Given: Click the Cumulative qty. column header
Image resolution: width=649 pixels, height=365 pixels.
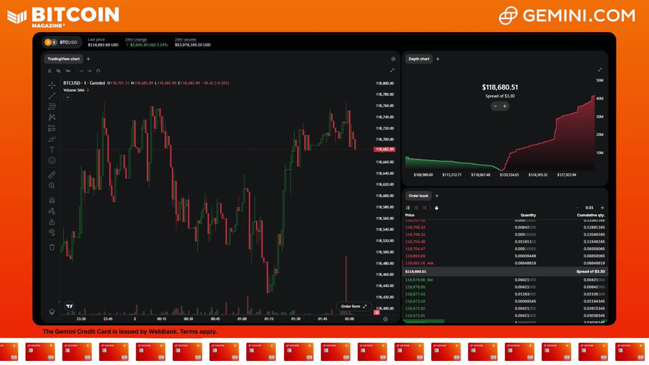Looking at the screenshot, I should (591, 215).
